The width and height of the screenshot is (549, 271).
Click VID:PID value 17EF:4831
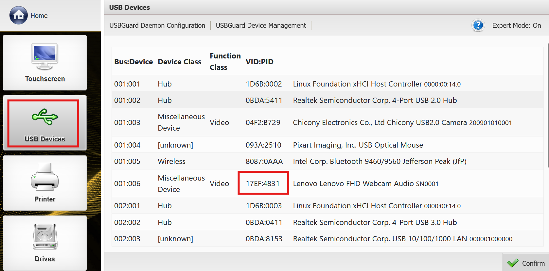click(263, 183)
